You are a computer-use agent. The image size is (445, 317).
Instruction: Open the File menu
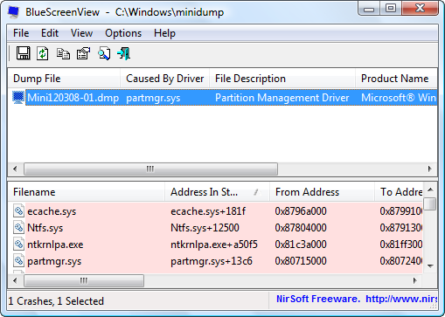[x=21, y=33]
